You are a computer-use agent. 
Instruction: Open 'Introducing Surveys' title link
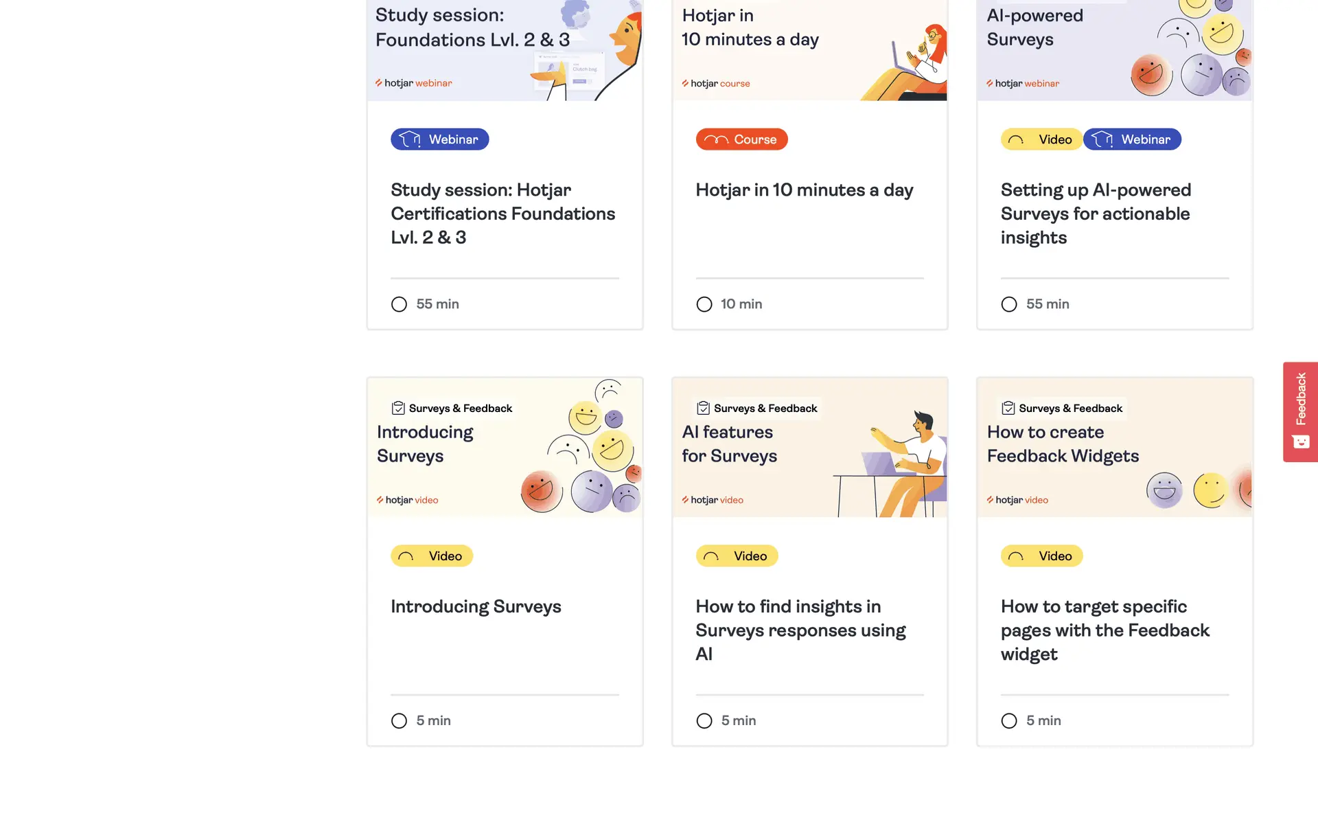[x=476, y=606]
